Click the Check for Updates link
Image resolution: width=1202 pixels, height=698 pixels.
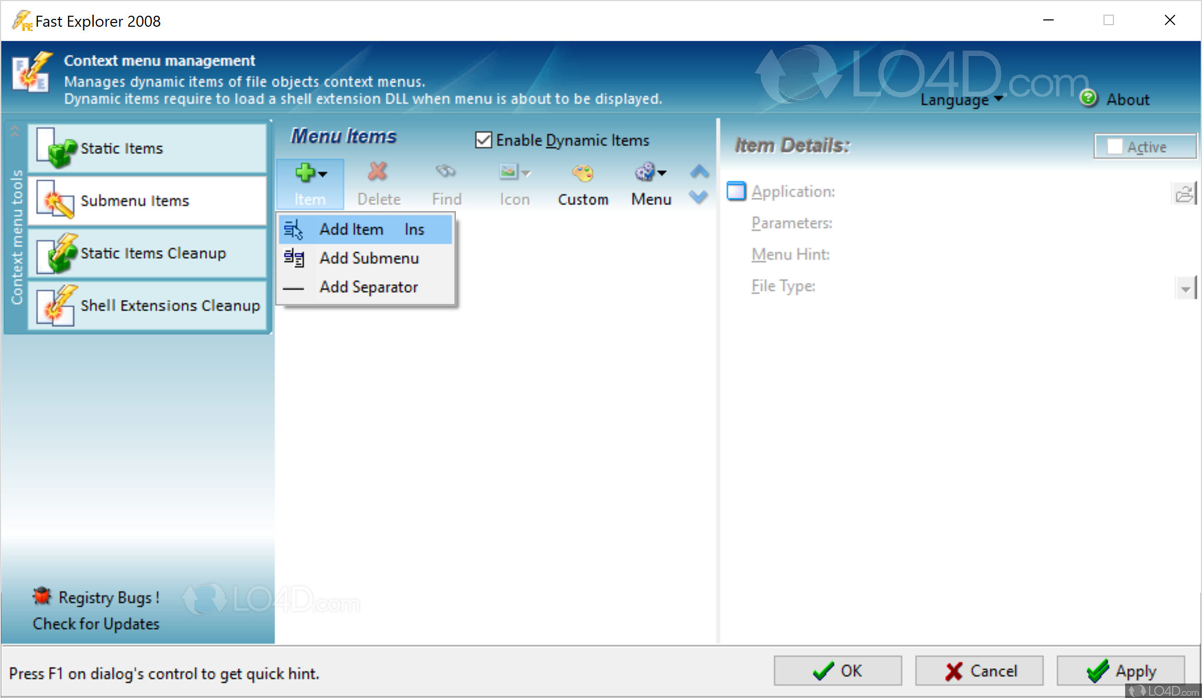(96, 624)
